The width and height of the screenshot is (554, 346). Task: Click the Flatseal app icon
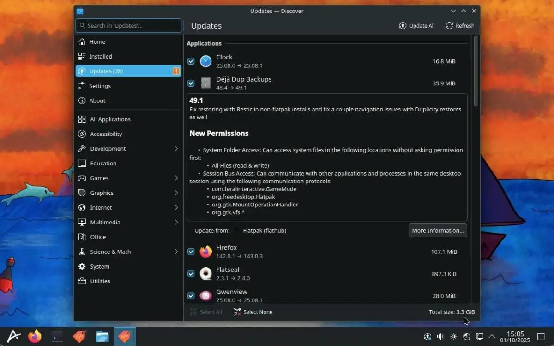(205, 274)
